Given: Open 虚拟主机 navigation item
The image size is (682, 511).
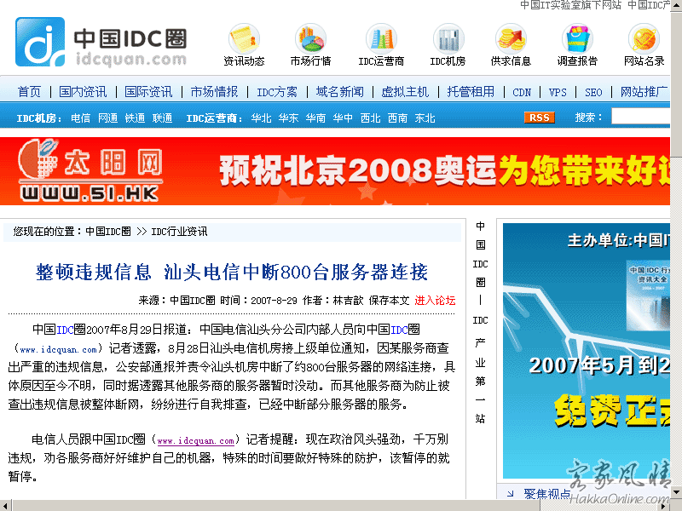Looking at the screenshot, I should 405,92.
